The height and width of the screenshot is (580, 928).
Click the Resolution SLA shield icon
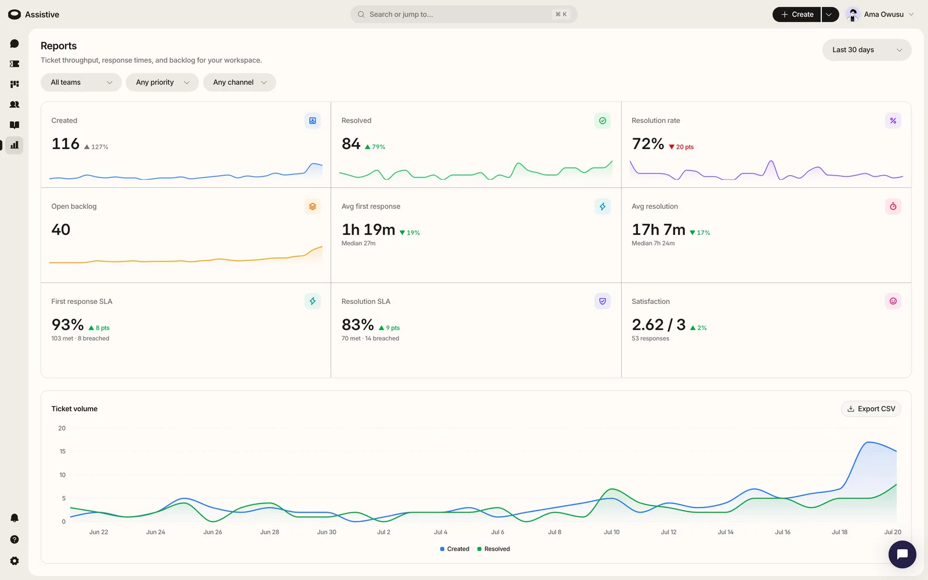tap(603, 301)
